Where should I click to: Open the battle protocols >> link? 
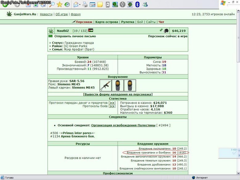112,106
